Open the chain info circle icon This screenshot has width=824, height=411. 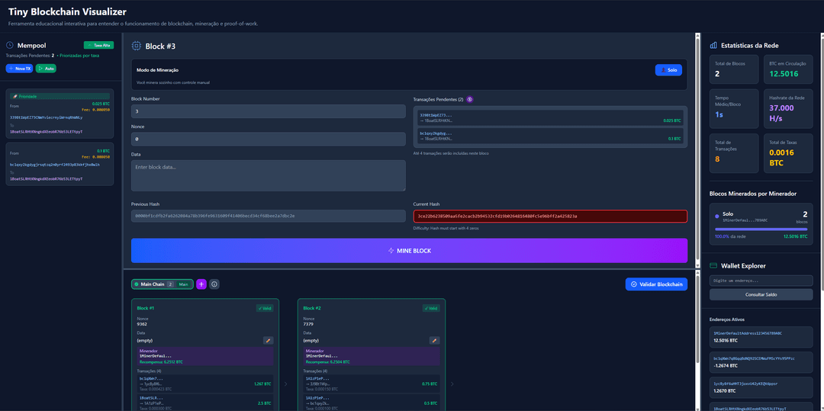214,284
